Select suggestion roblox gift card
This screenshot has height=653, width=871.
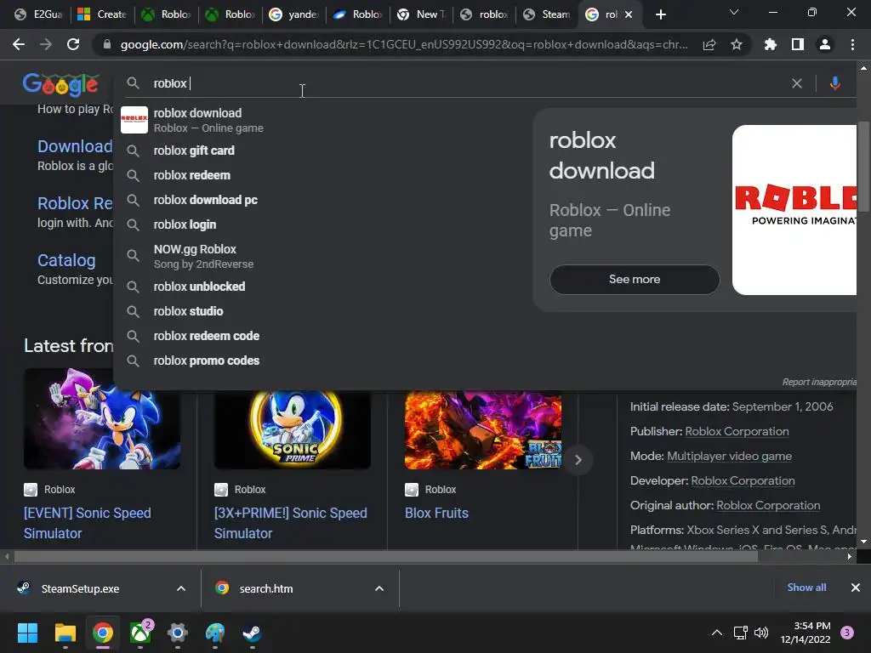[322, 150]
